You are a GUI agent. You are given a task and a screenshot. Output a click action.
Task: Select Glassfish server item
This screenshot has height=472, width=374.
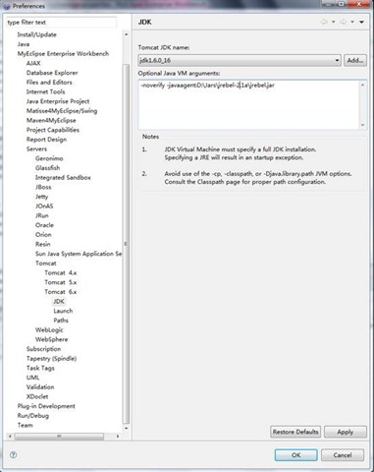pyautogui.click(x=48, y=167)
